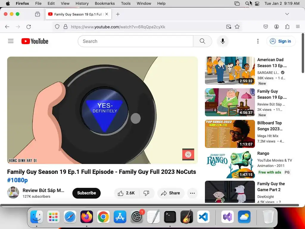The width and height of the screenshot is (305, 229).
Task: Click the Firefox back arrow
Action: click(x=7, y=27)
